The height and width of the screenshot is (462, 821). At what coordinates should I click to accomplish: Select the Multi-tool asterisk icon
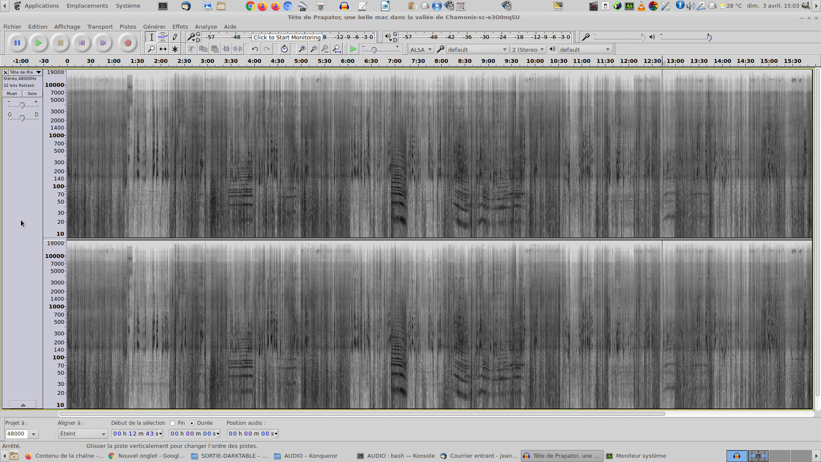pyautogui.click(x=175, y=49)
